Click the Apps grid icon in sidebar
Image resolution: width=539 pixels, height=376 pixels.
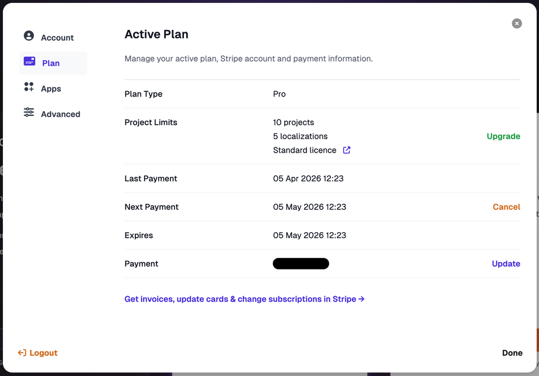pyautogui.click(x=28, y=87)
